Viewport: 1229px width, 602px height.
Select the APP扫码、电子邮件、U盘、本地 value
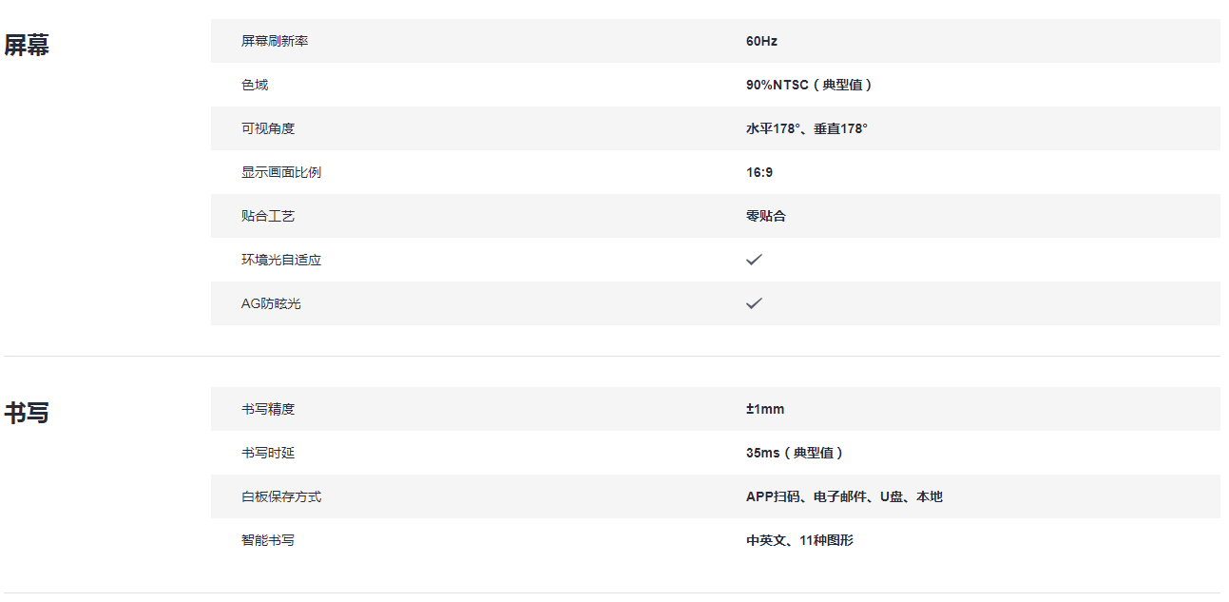844,496
